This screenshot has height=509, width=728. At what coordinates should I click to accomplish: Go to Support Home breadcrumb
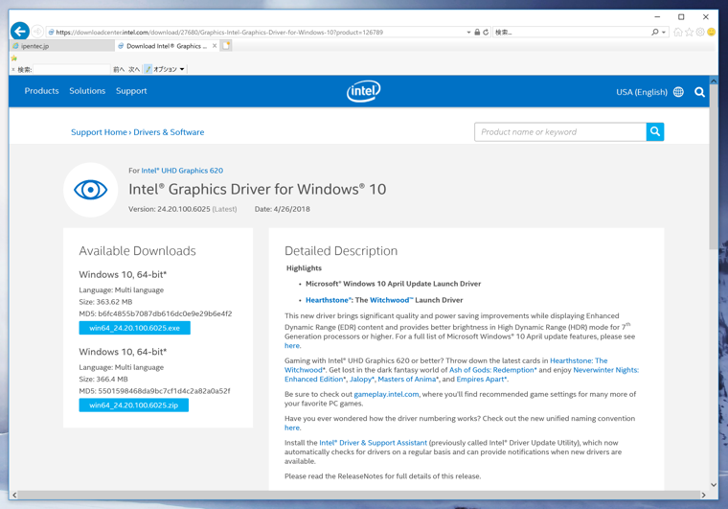99,132
